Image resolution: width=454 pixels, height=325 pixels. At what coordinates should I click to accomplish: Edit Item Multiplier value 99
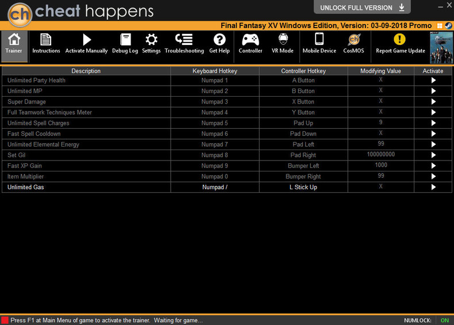pos(381,175)
